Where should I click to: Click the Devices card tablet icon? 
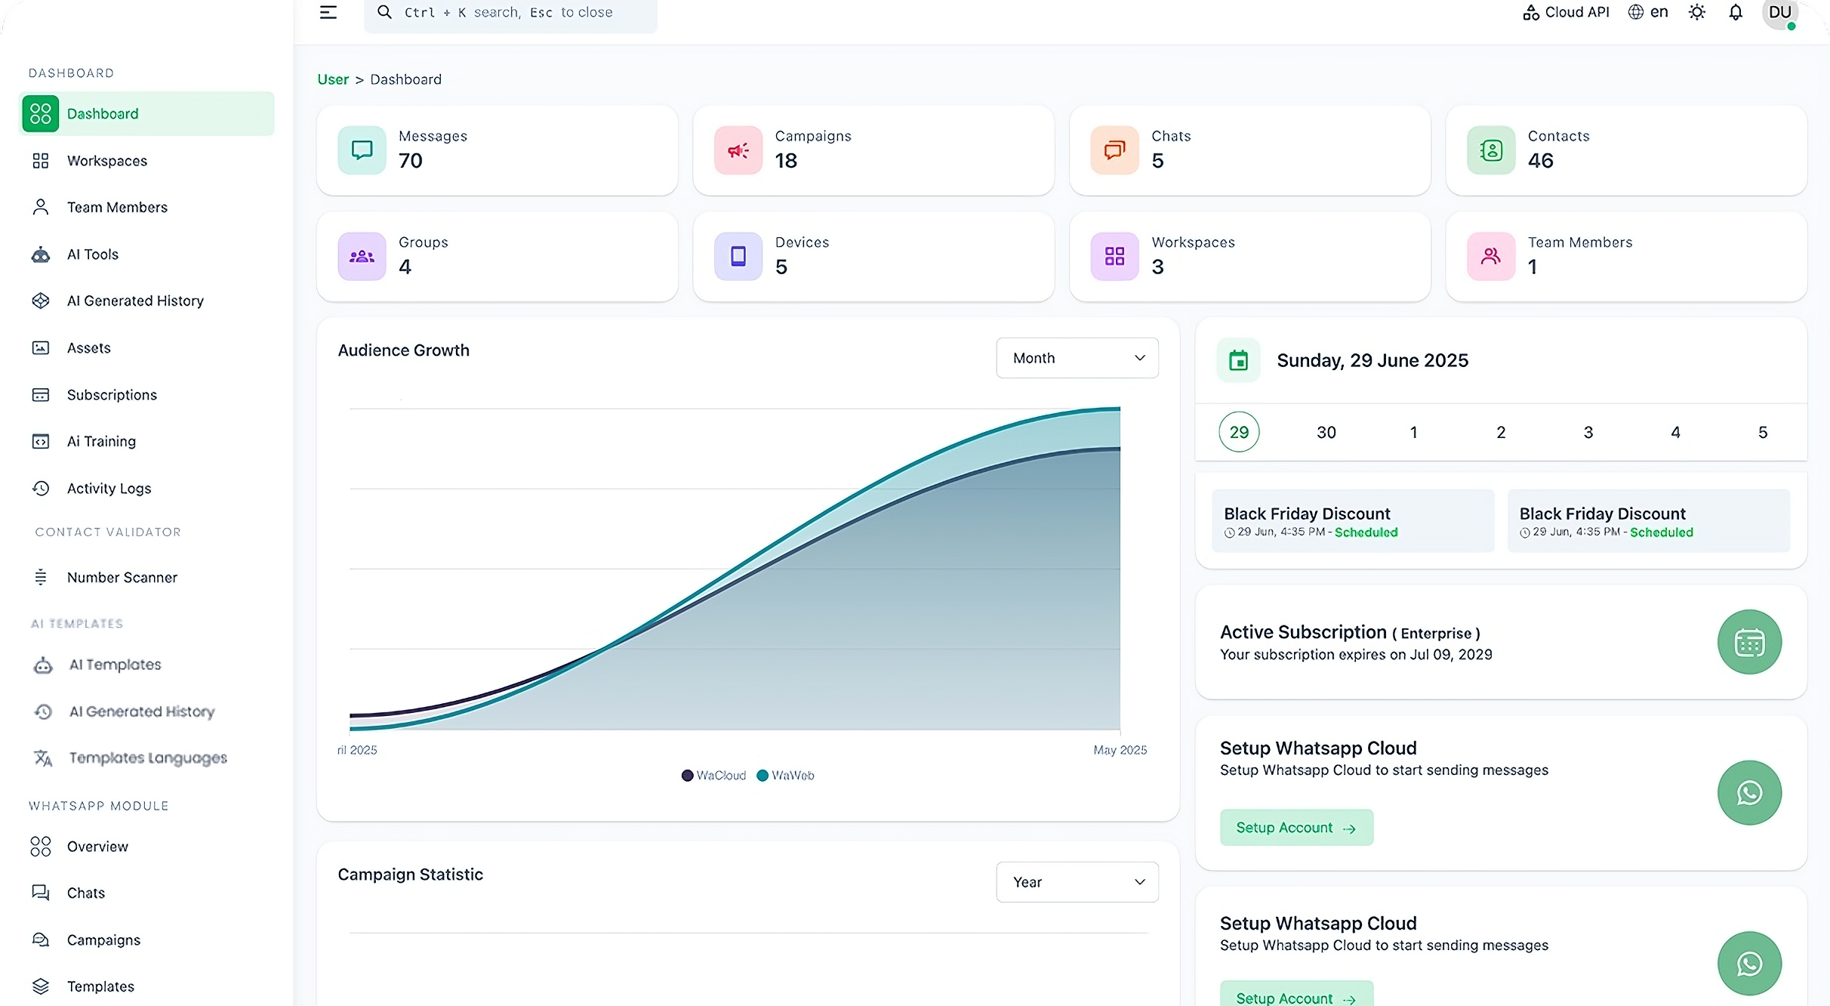tap(738, 257)
